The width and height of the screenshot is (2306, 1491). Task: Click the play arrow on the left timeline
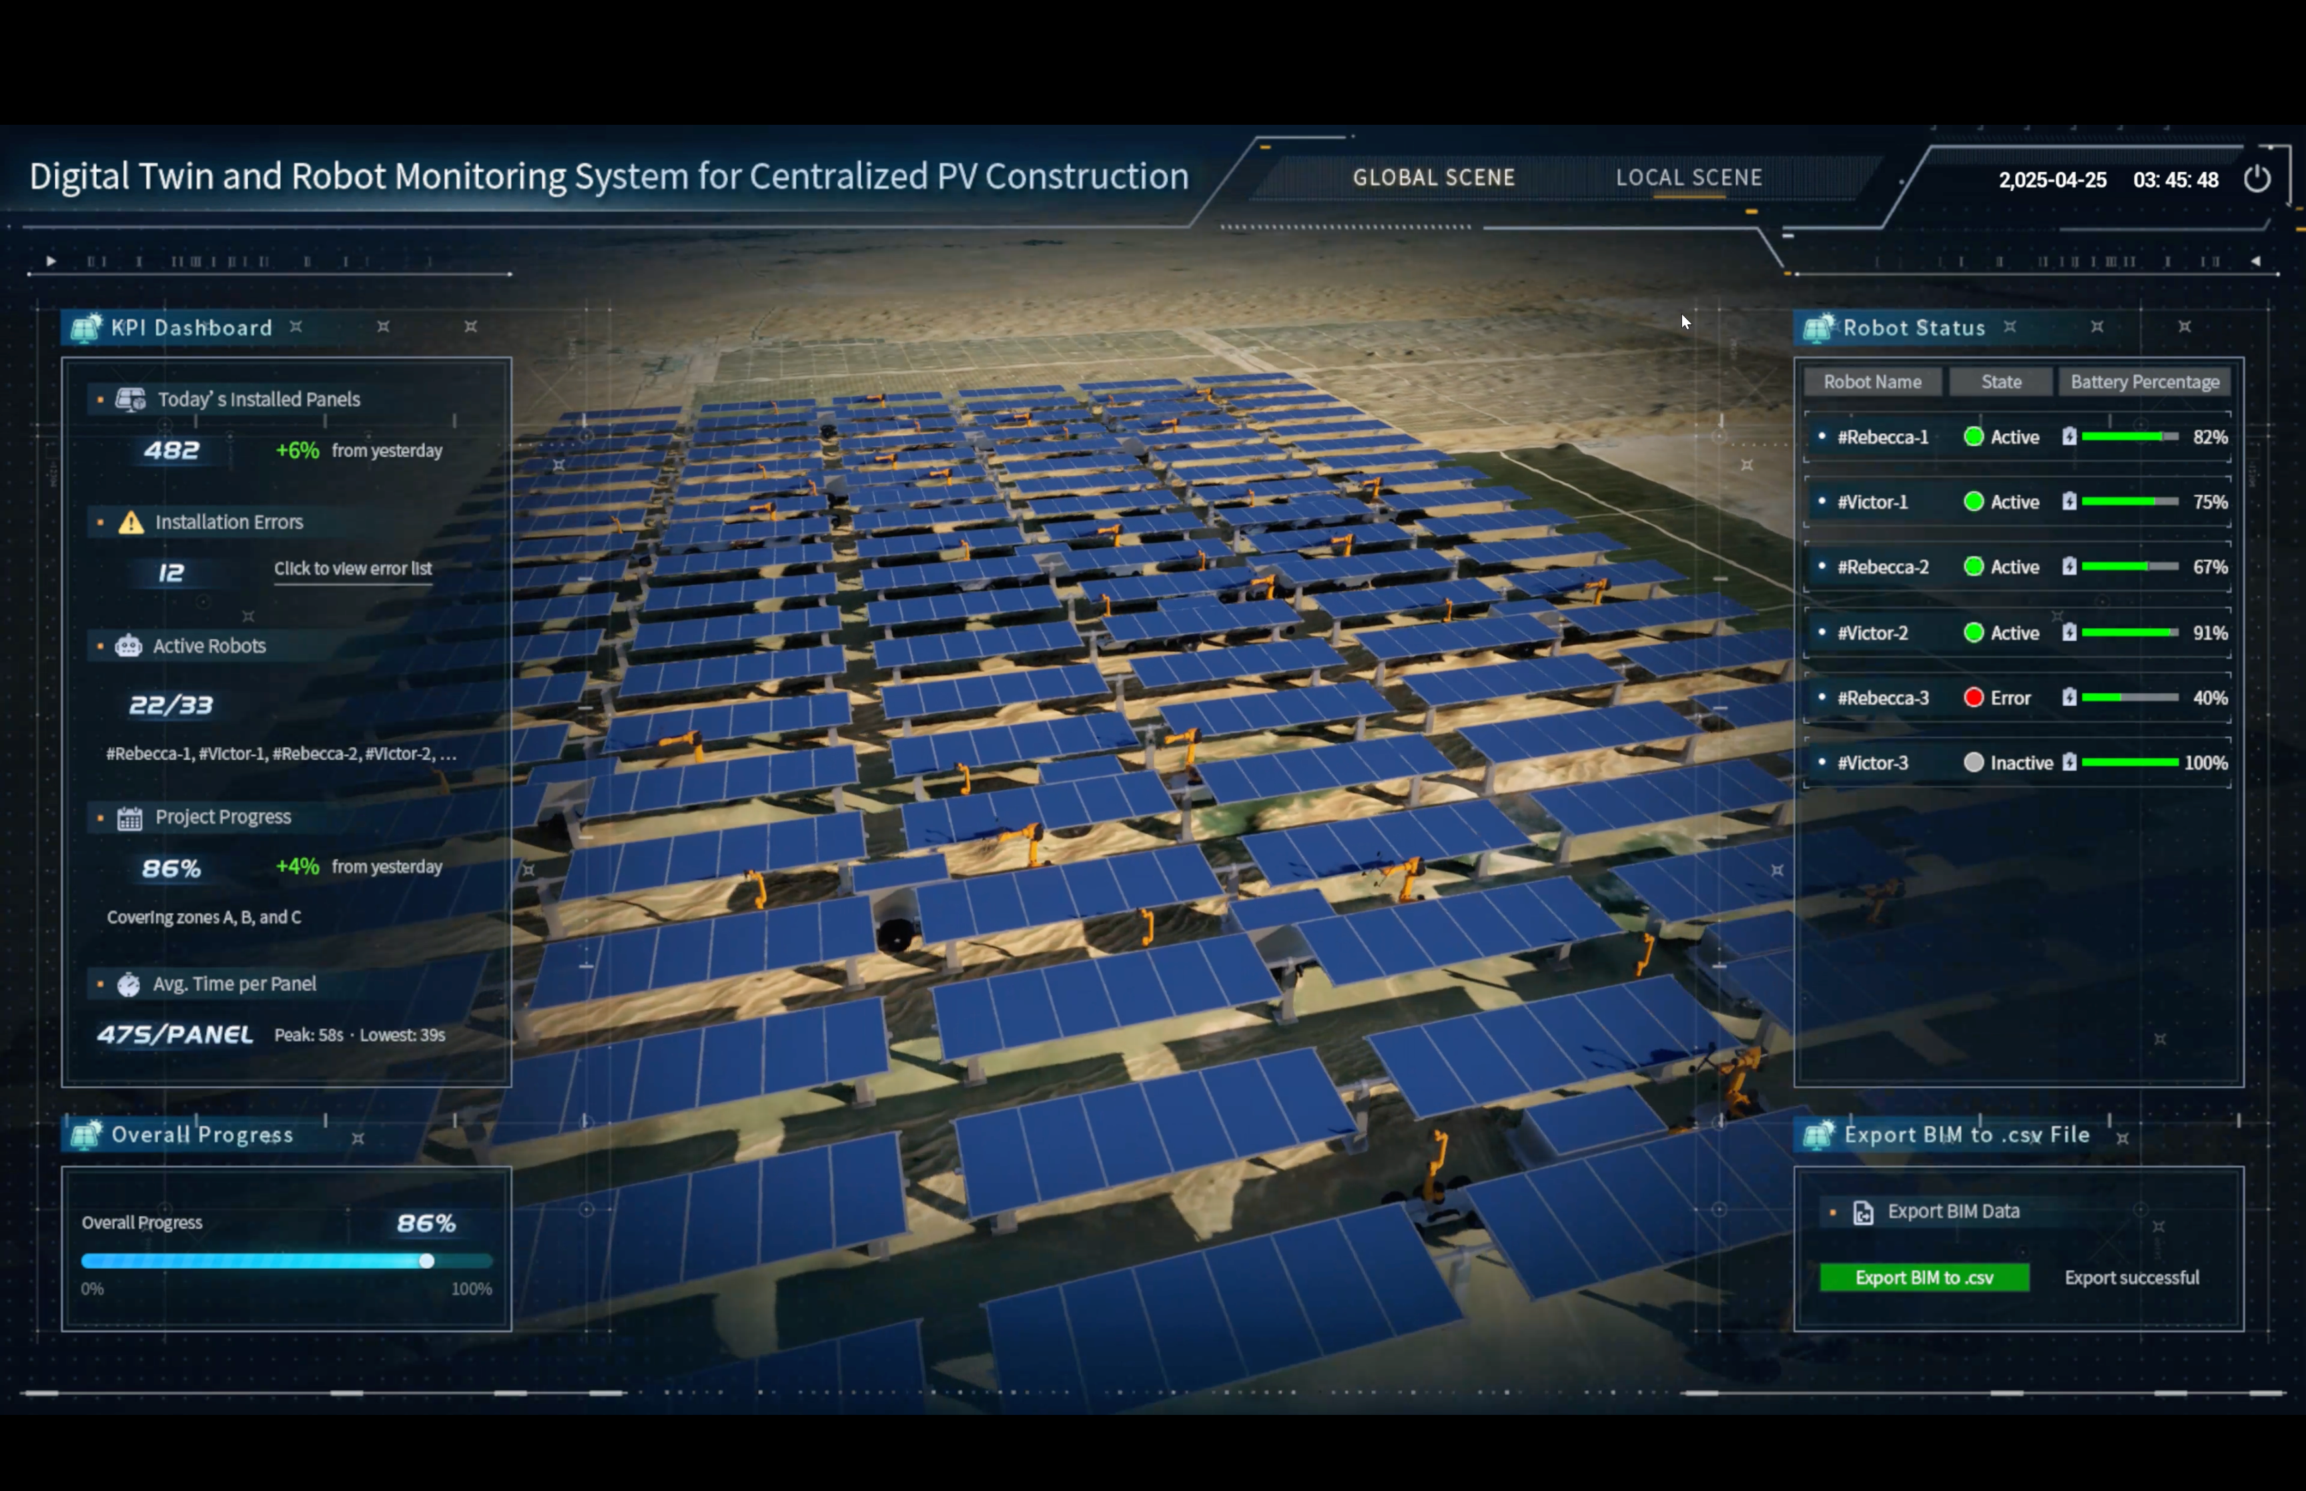coord(51,260)
